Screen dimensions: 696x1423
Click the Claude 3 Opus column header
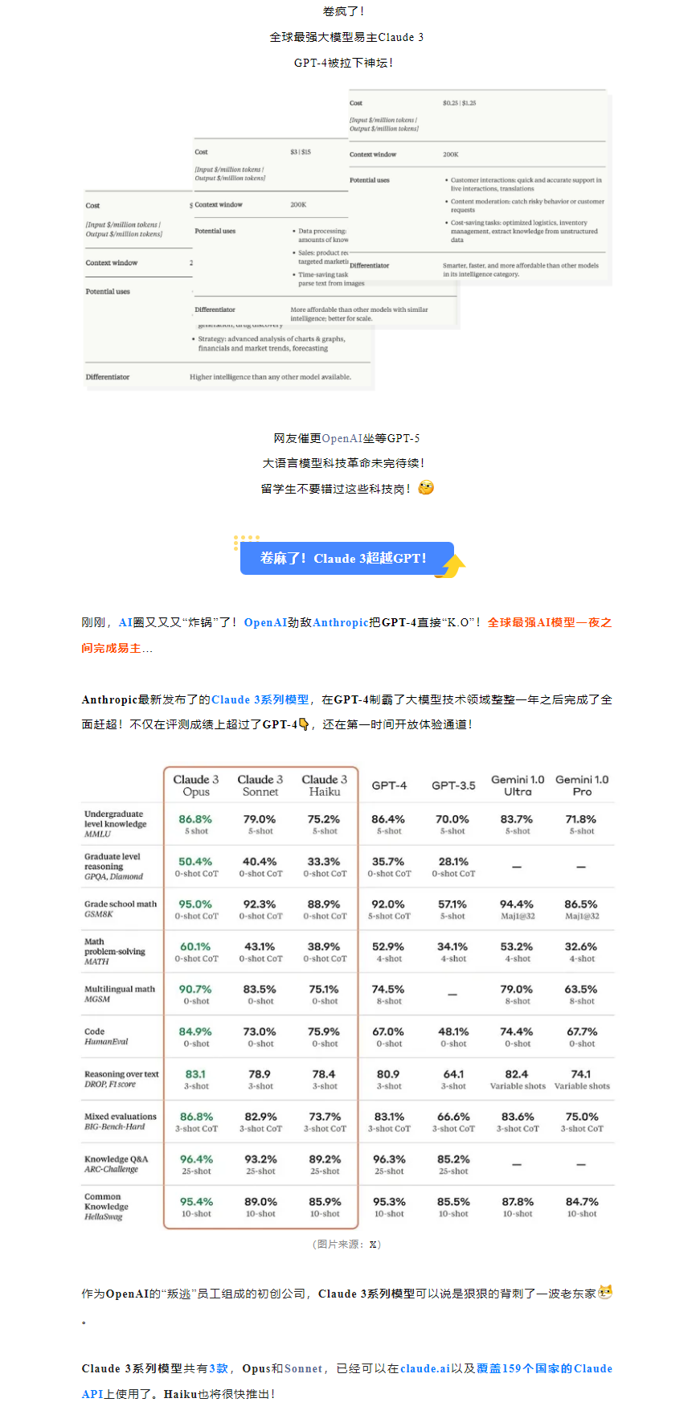tap(196, 785)
